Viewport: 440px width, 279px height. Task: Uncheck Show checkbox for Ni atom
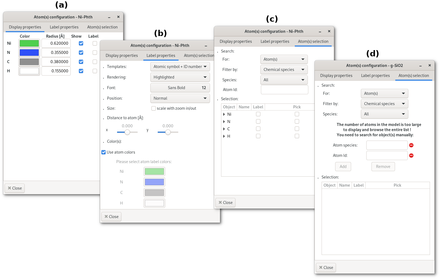click(81, 43)
